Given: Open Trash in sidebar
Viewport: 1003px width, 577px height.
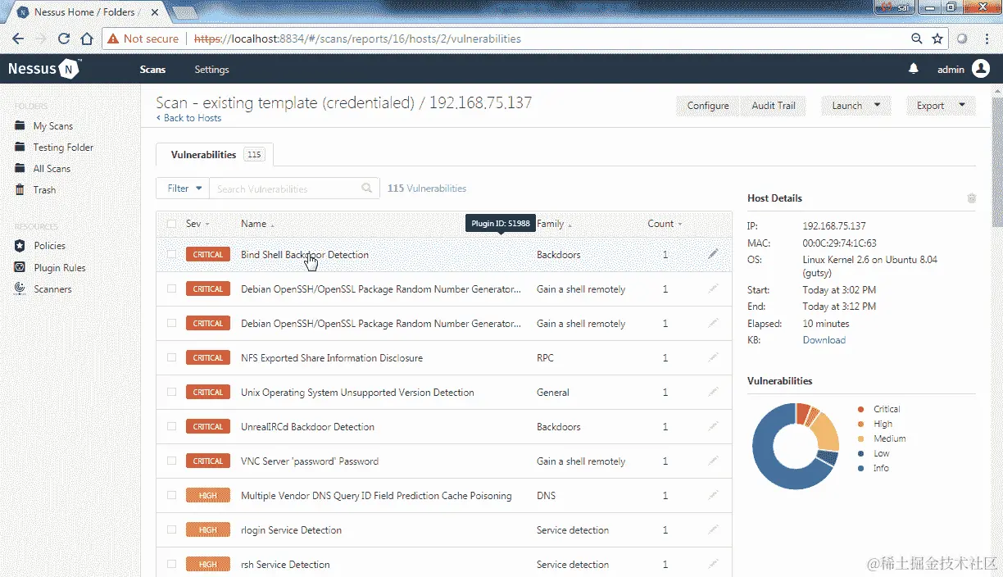Looking at the screenshot, I should click(44, 190).
